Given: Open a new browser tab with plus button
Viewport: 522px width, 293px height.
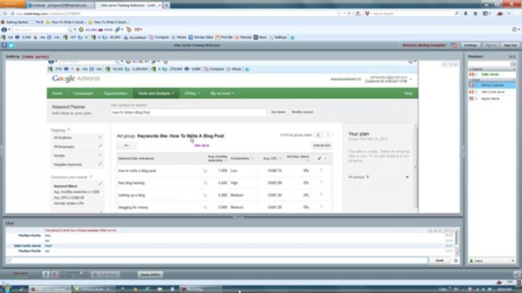Looking at the screenshot, I should tap(167, 5).
